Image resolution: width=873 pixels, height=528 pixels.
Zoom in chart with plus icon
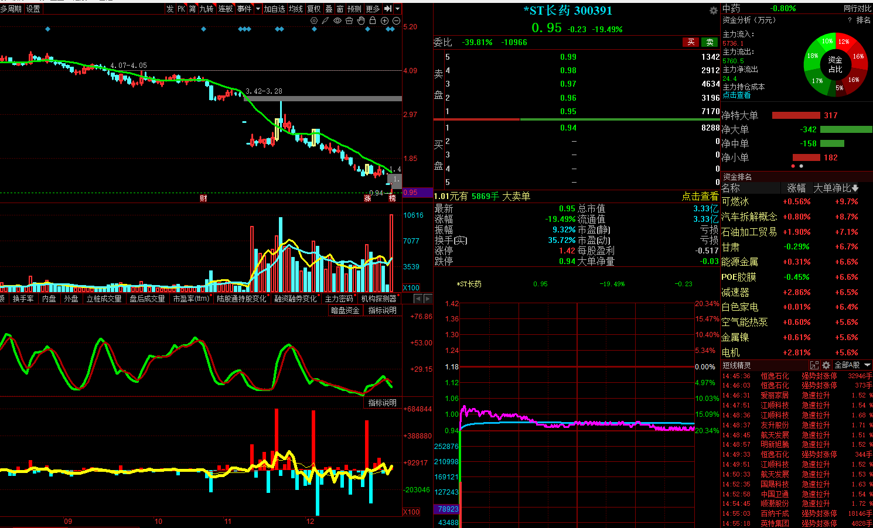pos(385,20)
